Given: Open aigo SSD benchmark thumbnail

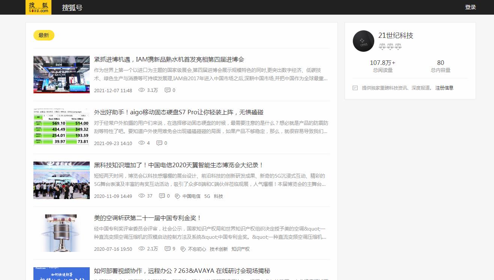Looking at the screenshot, I should pos(62,127).
